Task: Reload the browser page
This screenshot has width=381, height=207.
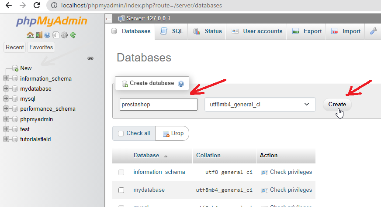Action: pos(37,5)
